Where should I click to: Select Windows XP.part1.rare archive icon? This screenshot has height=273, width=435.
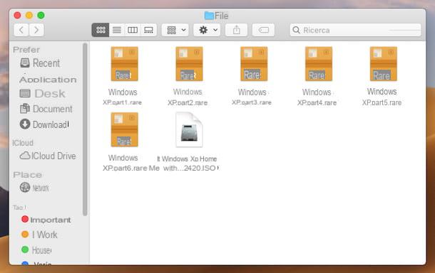point(124,64)
